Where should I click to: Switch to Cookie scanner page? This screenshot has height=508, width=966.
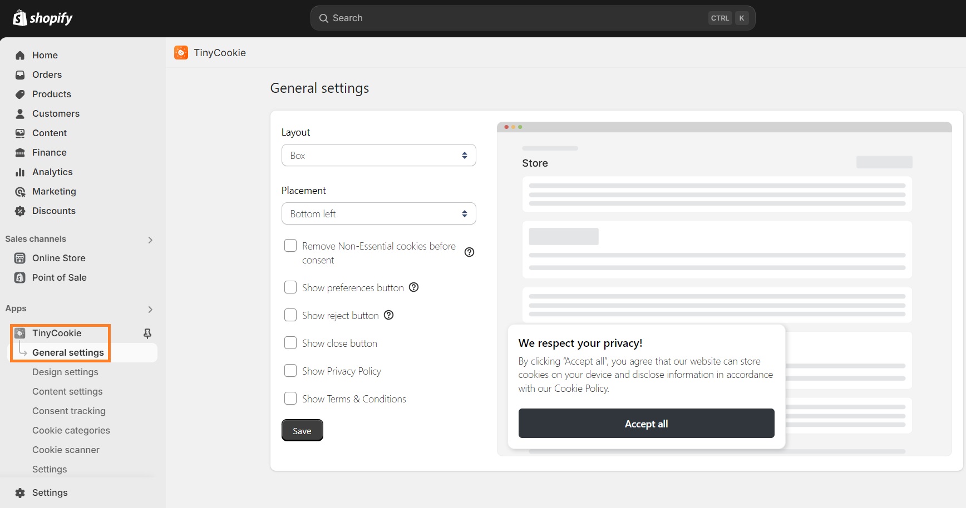click(66, 450)
